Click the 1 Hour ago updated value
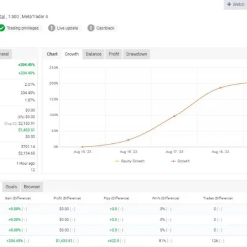This screenshot has height=247, width=247. (26, 163)
